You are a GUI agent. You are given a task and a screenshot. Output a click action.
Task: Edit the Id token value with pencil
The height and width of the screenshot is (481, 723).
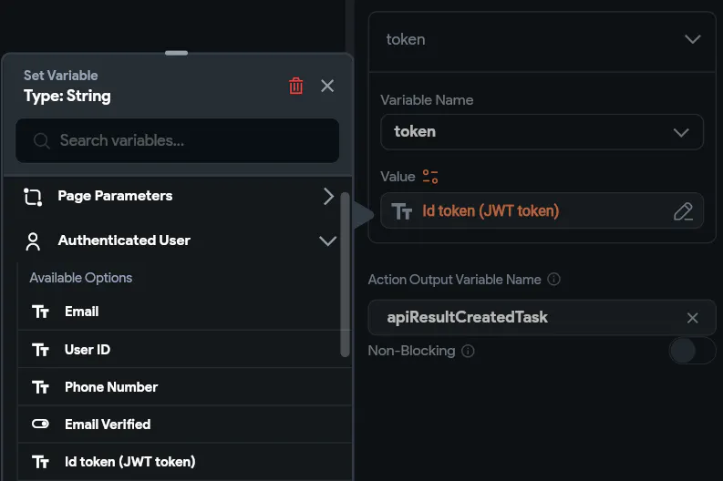[683, 211]
